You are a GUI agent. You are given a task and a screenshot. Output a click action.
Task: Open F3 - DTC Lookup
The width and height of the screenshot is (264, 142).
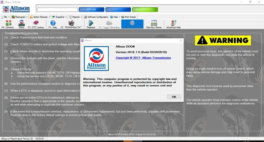pos(36,24)
